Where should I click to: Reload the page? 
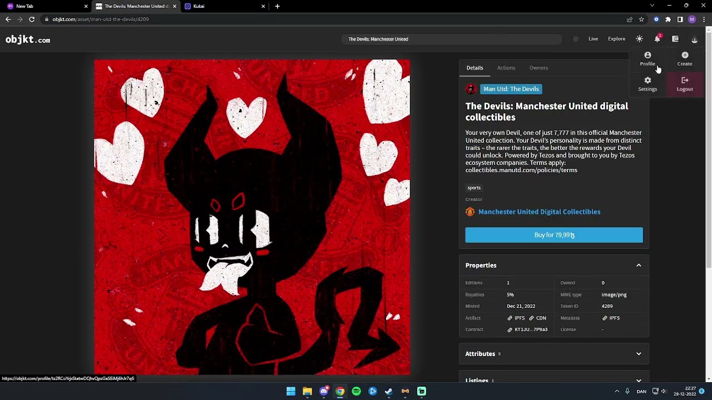pyautogui.click(x=32, y=19)
